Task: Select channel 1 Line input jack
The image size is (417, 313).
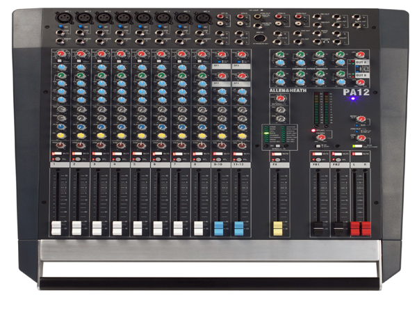Action: (x=60, y=33)
